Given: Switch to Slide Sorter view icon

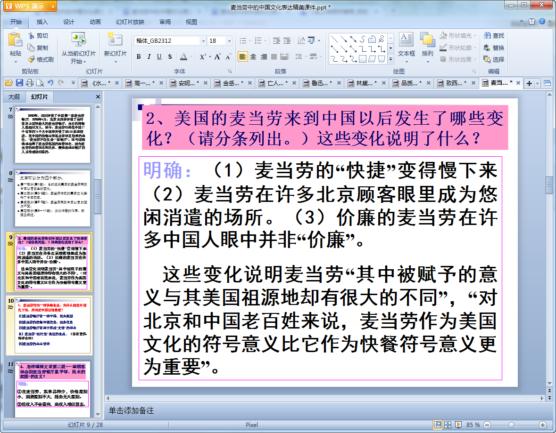Looking at the screenshot, I should (448, 425).
